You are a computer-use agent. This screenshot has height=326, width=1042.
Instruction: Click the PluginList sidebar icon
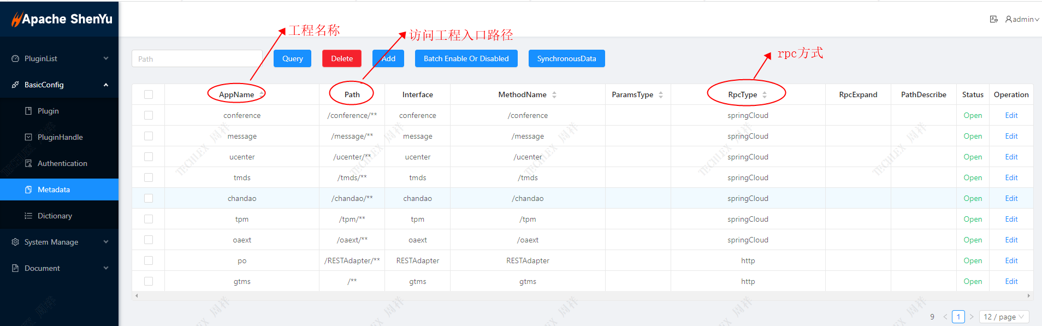click(15, 58)
